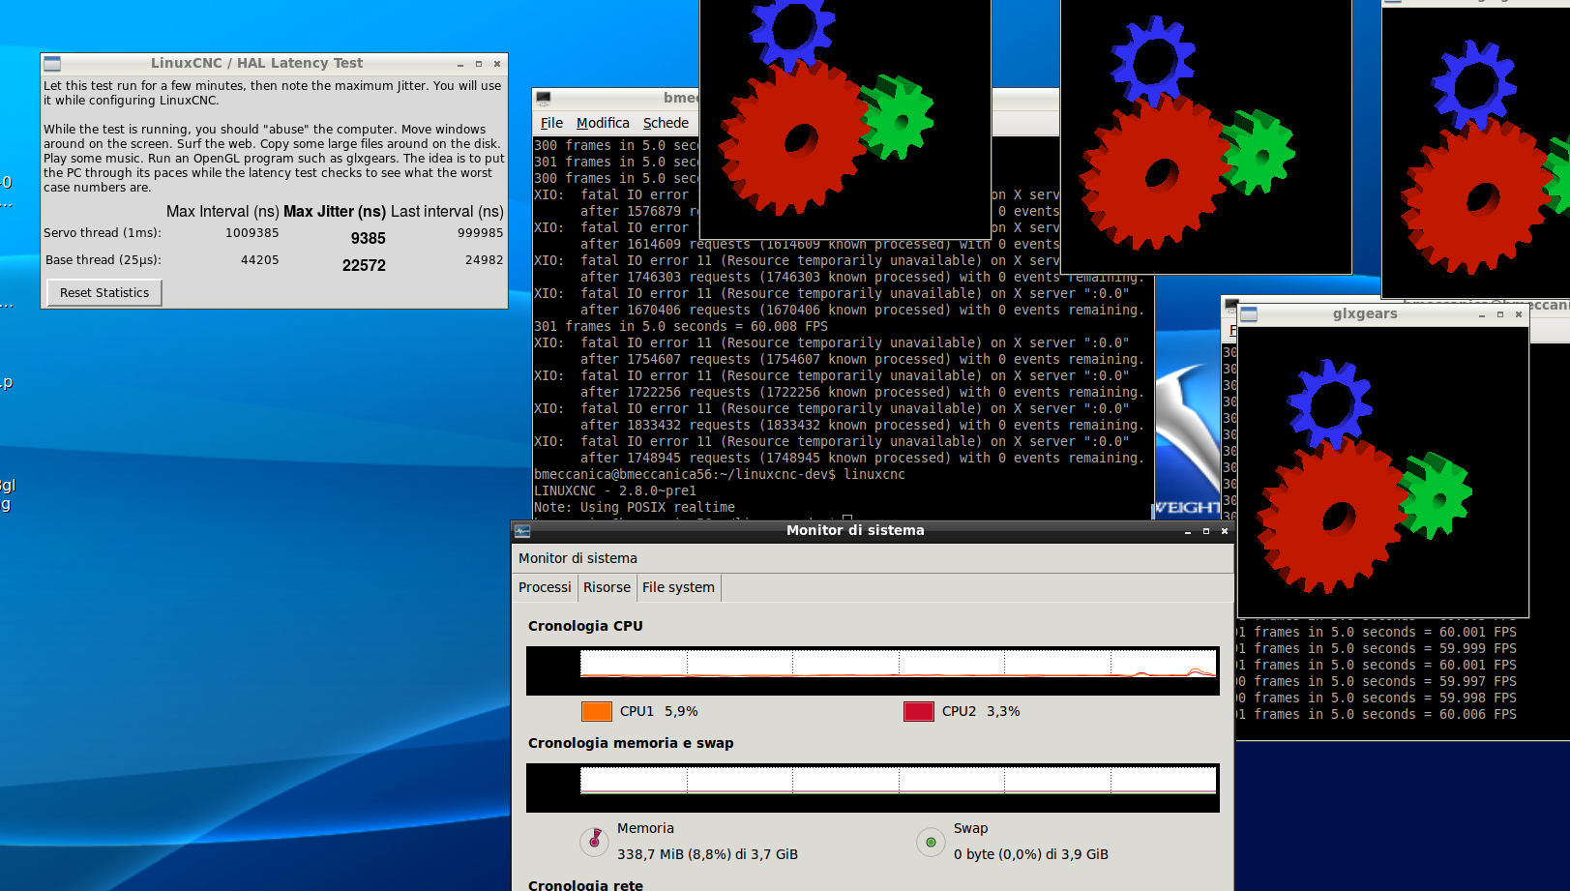Viewport: 1570px width, 891px height.
Task: Click the Memoria pie chart color icon
Action: 594,842
